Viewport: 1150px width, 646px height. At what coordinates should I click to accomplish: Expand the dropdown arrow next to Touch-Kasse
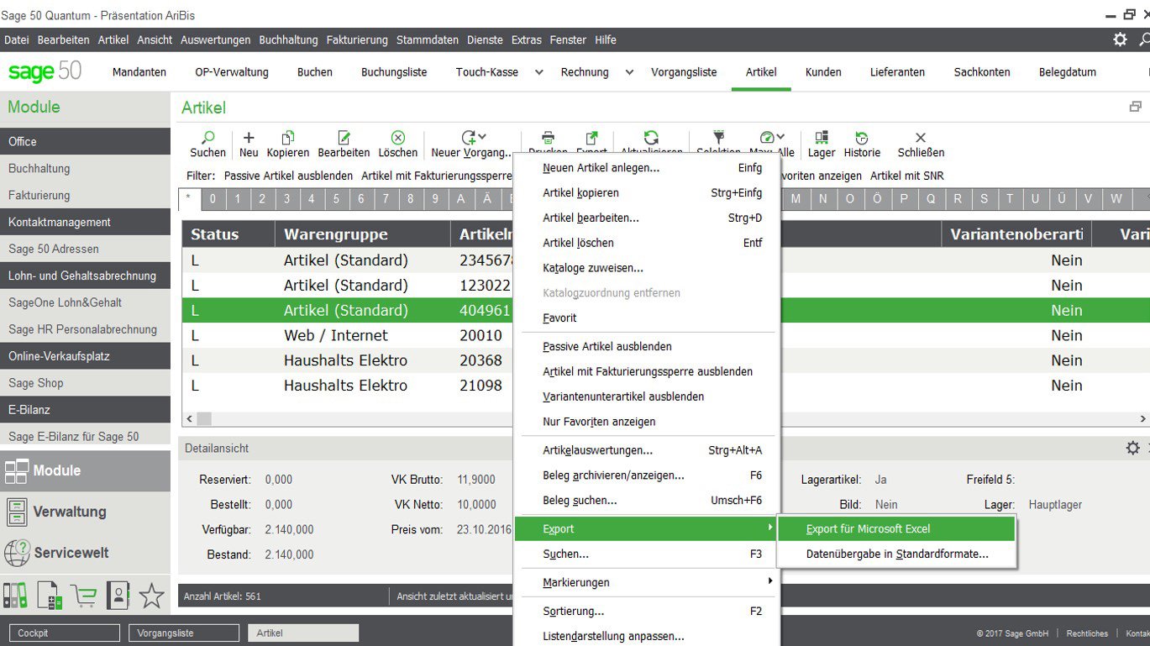pos(538,72)
